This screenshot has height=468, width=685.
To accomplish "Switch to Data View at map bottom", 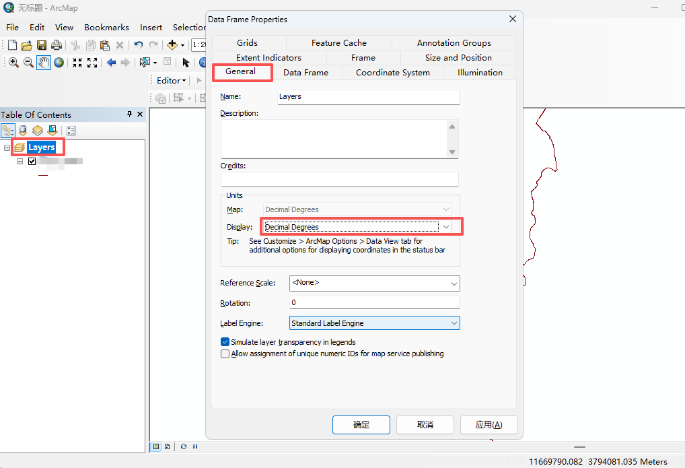I will (x=156, y=446).
